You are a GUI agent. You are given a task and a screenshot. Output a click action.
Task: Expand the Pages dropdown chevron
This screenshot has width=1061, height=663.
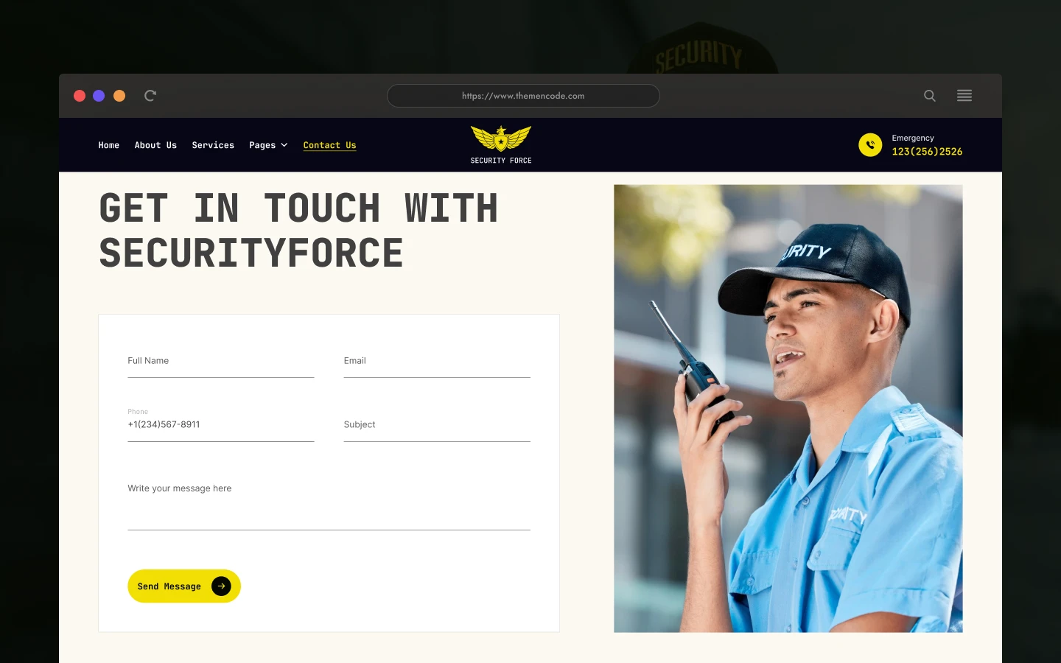[284, 145]
